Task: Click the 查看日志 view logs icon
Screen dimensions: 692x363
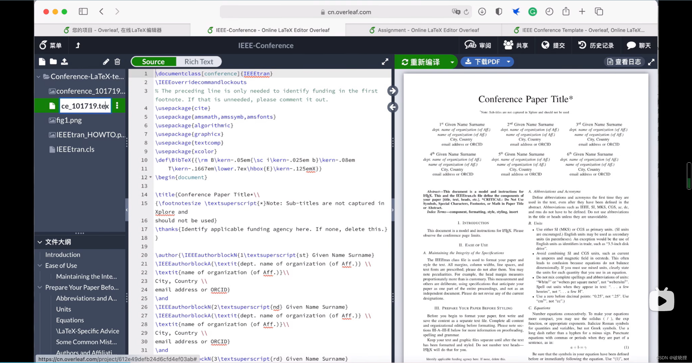Action: coord(624,61)
